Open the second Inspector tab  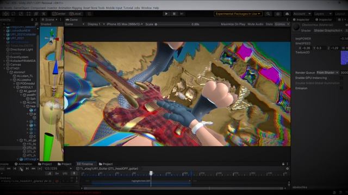point(324,19)
